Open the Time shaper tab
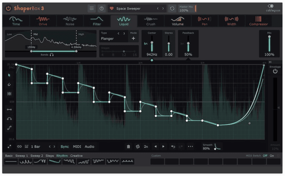Screen dimensions: 285x176 tap(16, 21)
